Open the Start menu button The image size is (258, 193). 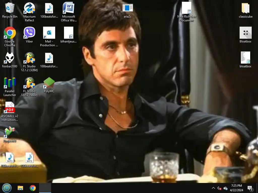coord(7,188)
